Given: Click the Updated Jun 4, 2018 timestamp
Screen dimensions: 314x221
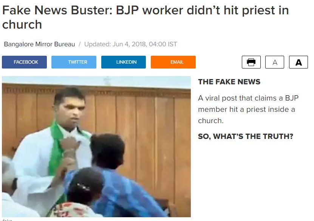Looking at the screenshot, I should (131, 44).
